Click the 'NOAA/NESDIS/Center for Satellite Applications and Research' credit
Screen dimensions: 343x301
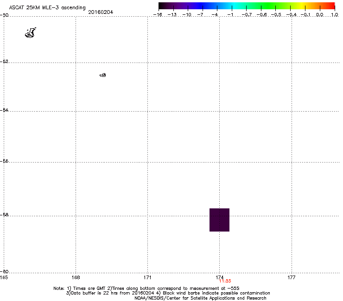[200, 298]
